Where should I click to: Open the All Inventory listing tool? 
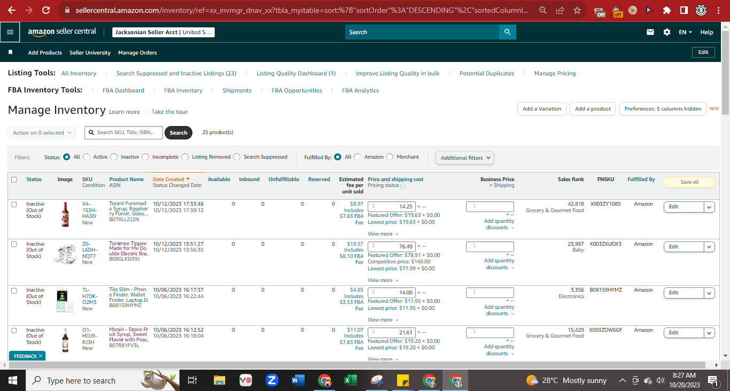(x=79, y=73)
